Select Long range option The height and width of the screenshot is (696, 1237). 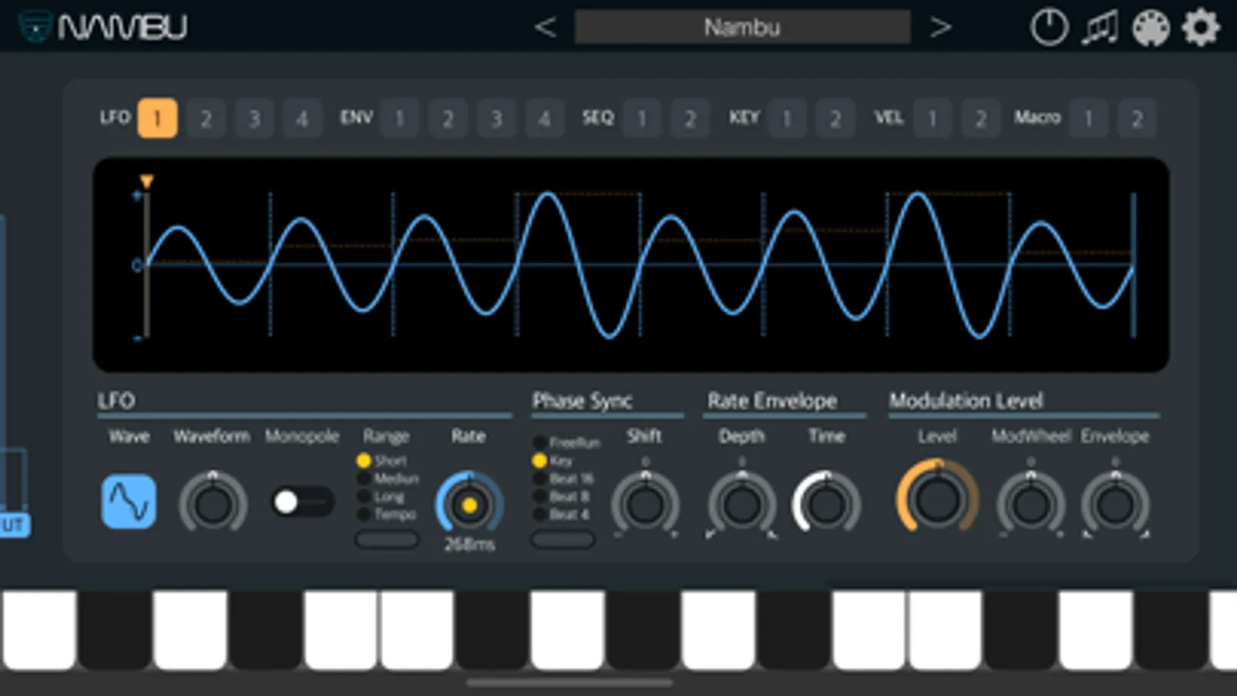pos(381,496)
